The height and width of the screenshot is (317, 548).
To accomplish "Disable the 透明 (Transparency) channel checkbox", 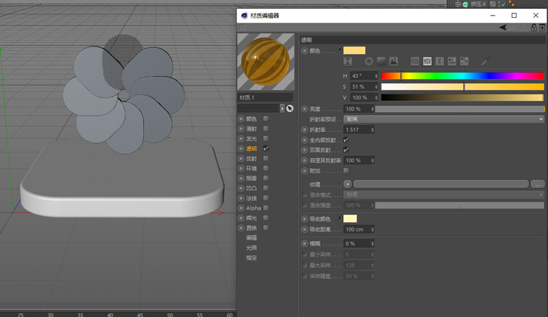I will point(266,148).
